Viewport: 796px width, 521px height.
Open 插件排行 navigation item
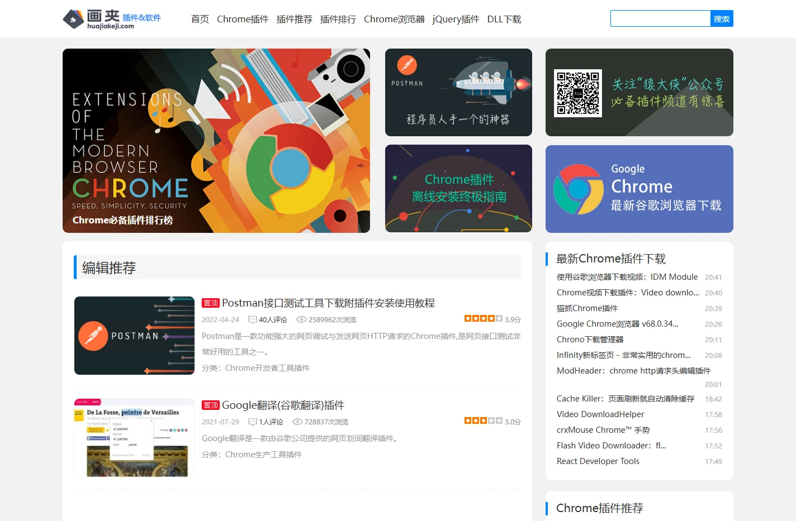coord(338,19)
